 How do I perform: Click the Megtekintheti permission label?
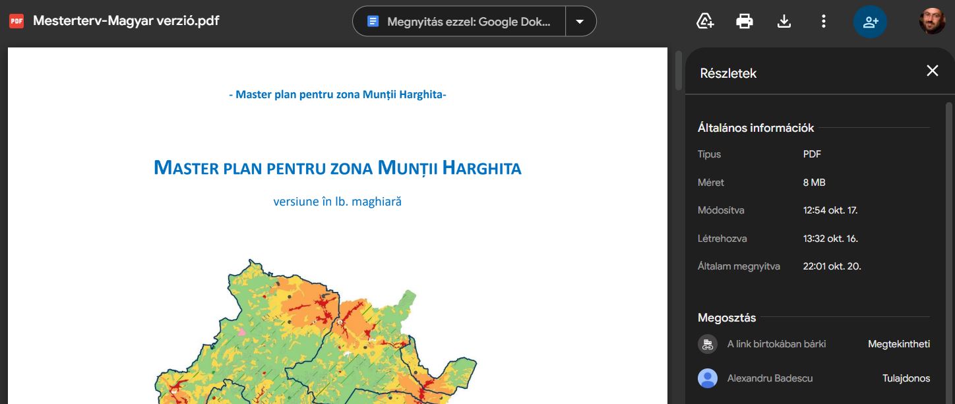click(x=898, y=344)
